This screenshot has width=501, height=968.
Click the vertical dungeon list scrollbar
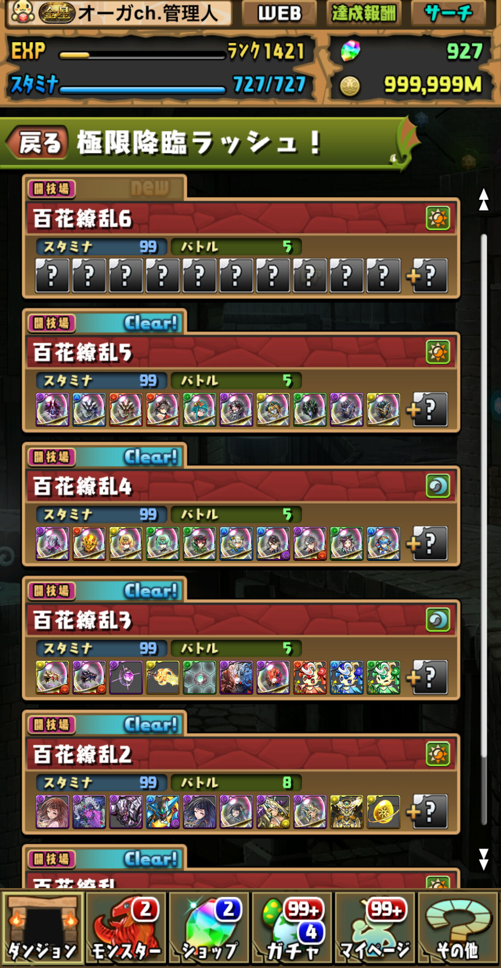(x=484, y=529)
